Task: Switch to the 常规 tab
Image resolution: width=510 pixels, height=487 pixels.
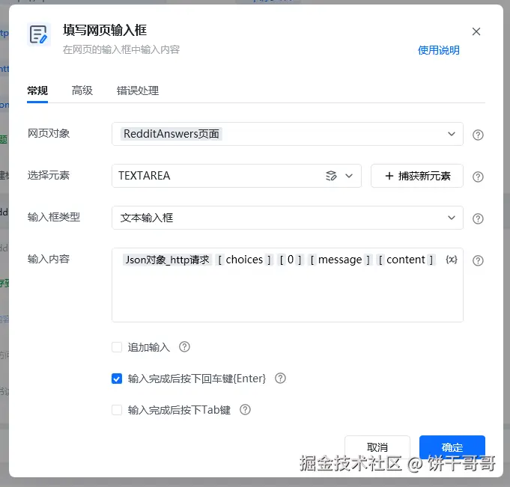Action: pyautogui.click(x=37, y=91)
